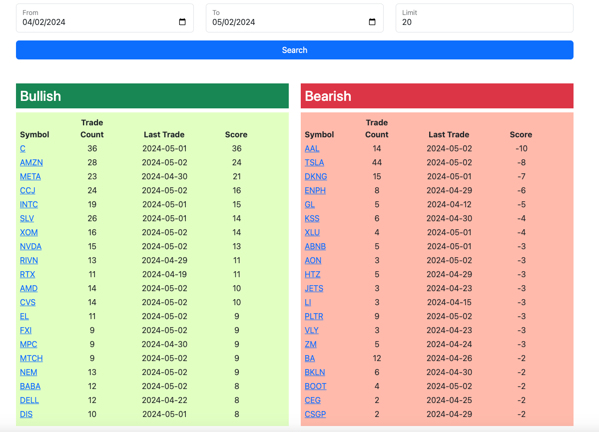The height and width of the screenshot is (432, 599).
Task: Click the red Bearish table heading
Action: click(x=437, y=96)
